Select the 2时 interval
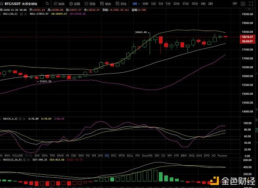258x188 pixels. click(210, 3)
